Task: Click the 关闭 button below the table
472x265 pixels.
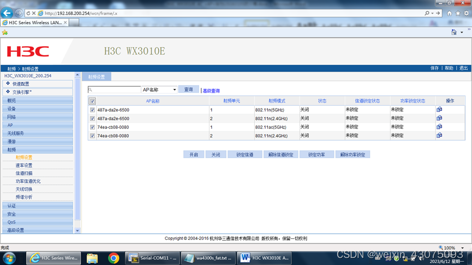Action: pyautogui.click(x=216, y=155)
